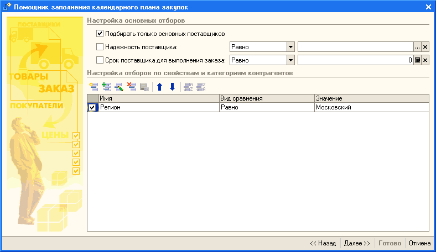Move the filter row up with the arrow
The height and width of the screenshot is (252, 436).
[x=159, y=86]
